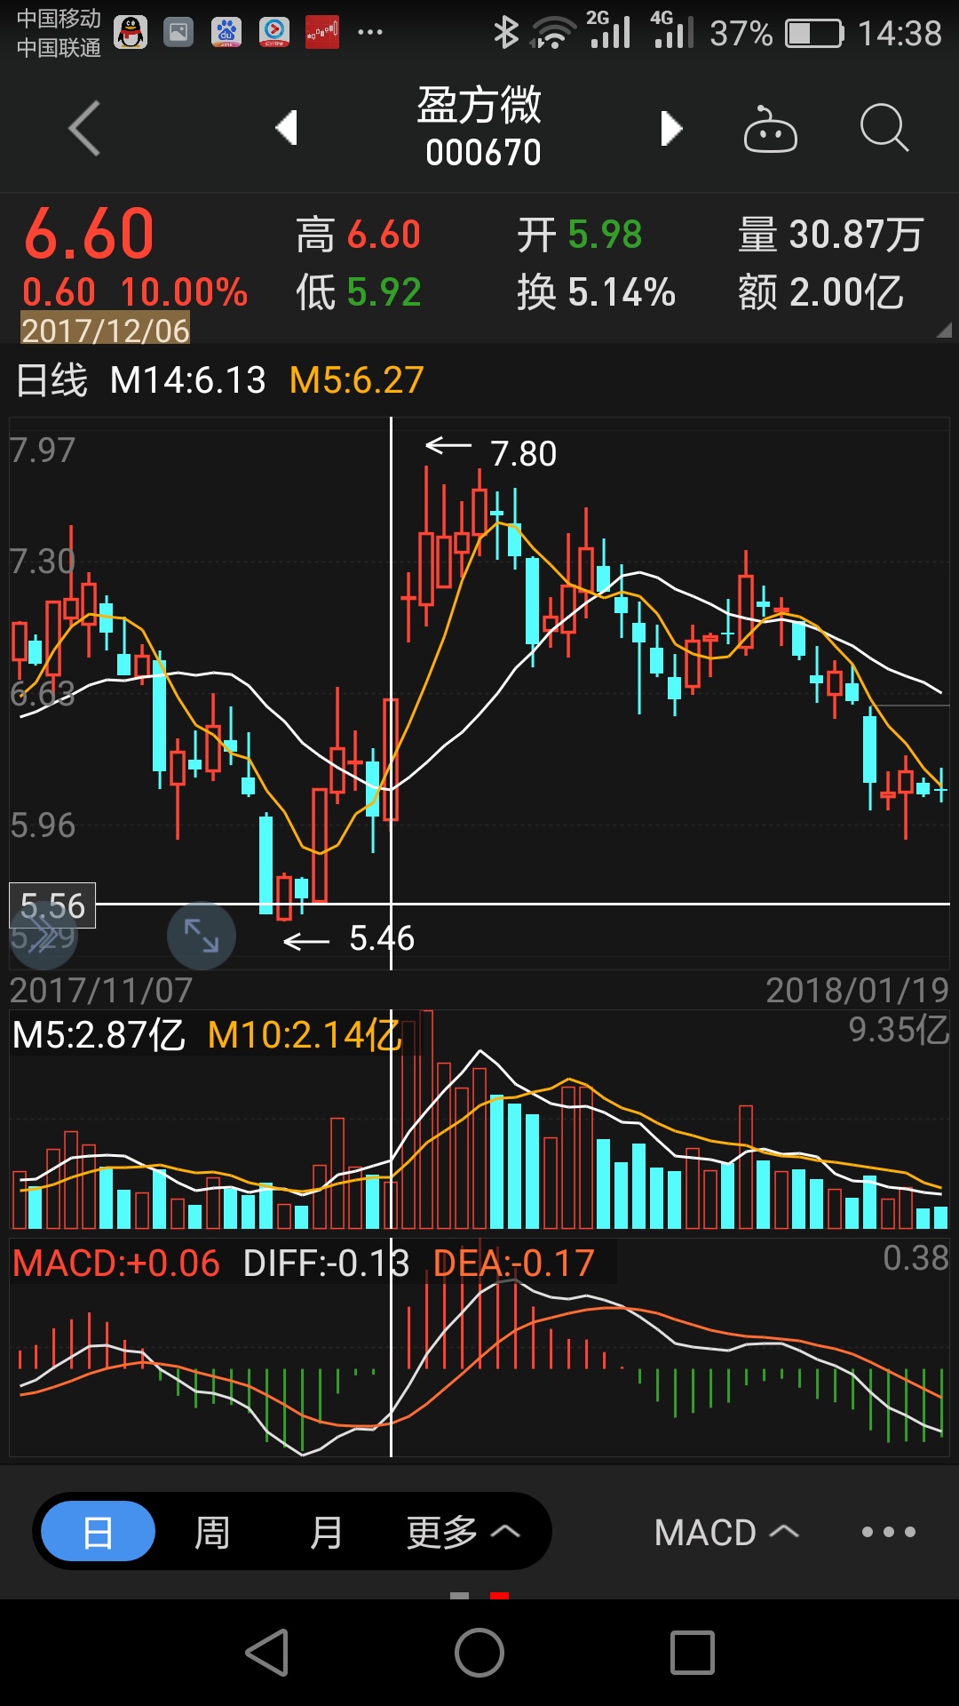Select the 日 daily chart tab
This screenshot has height=1706, width=959.
point(99,1531)
